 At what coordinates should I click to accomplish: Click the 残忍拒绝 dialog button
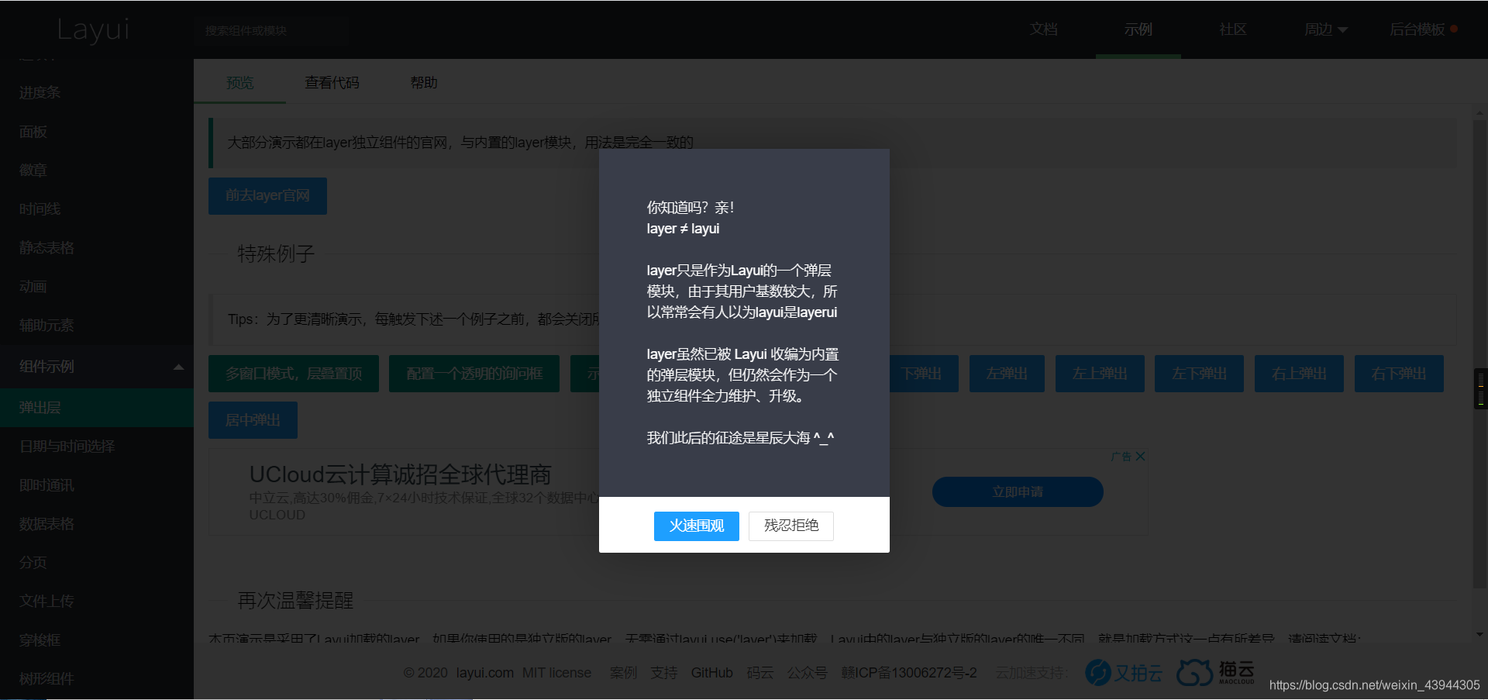tap(790, 526)
